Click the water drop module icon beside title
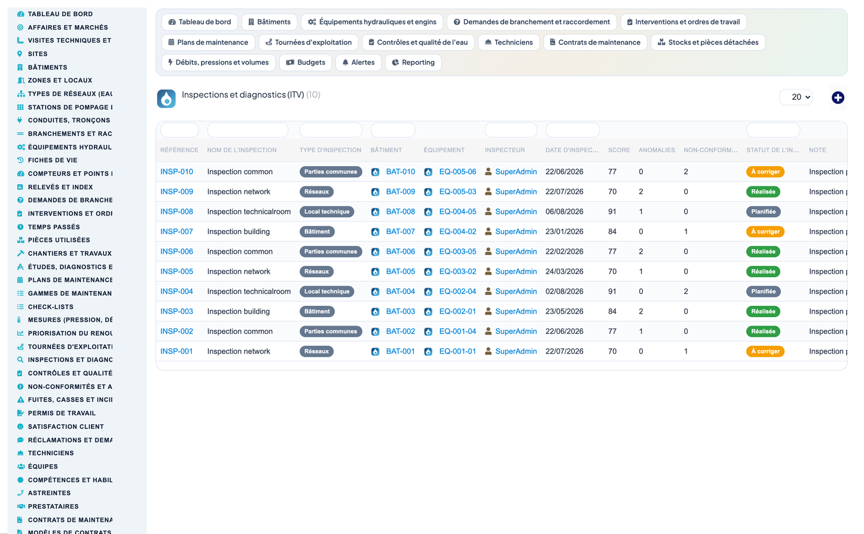The height and width of the screenshot is (534, 864). pos(166,99)
